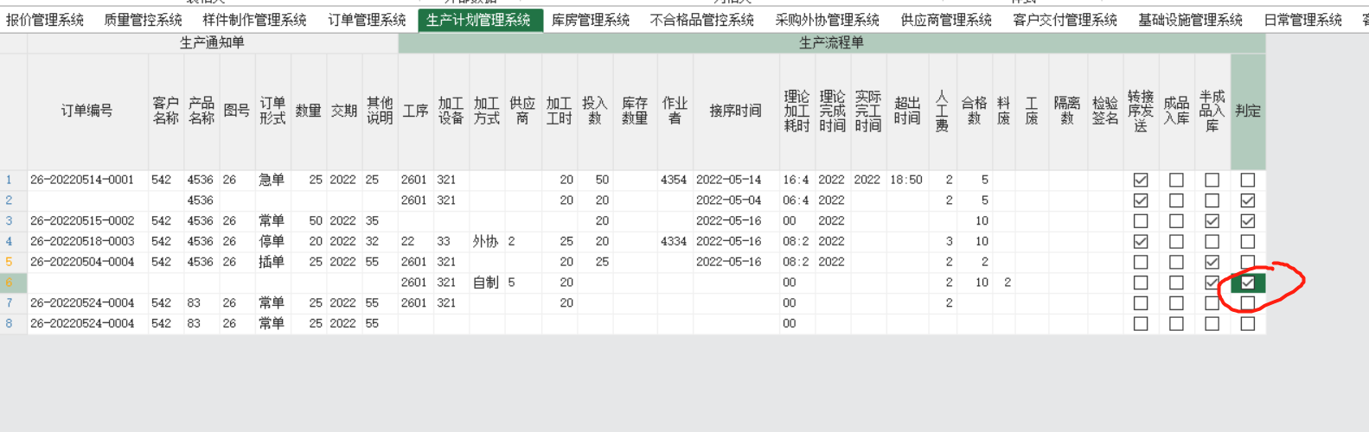Uncheck 转接序发送 checkbox in row 4
The width and height of the screenshot is (1369, 432).
click(x=1141, y=242)
